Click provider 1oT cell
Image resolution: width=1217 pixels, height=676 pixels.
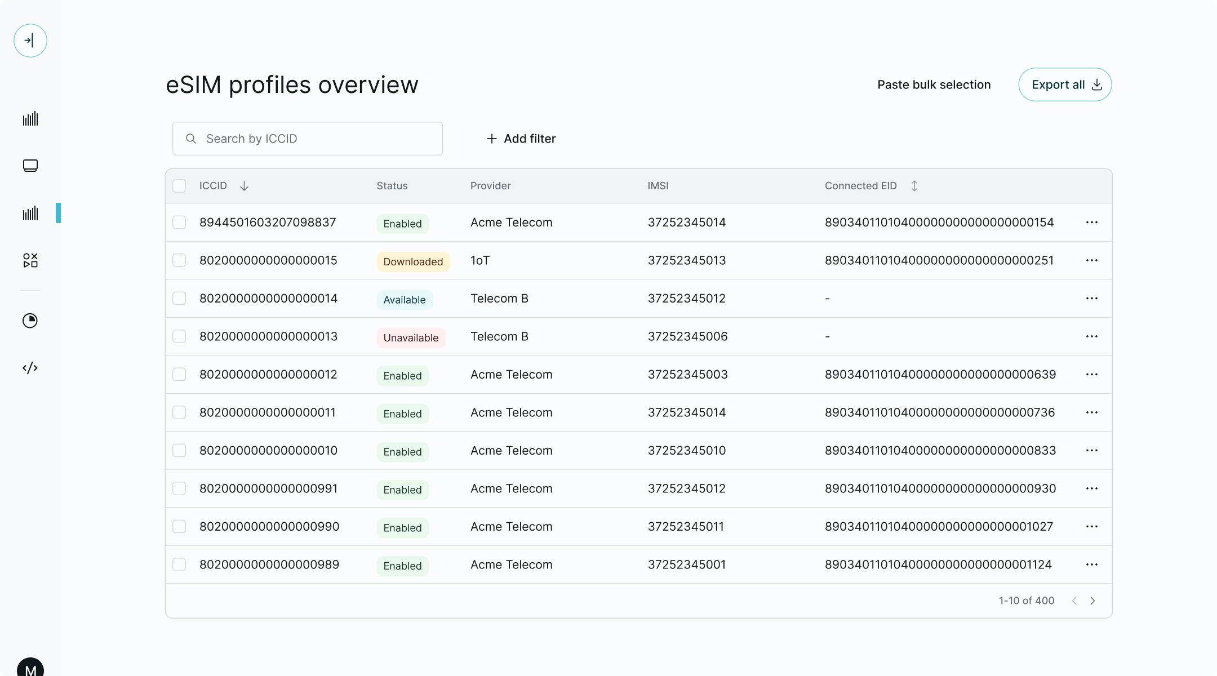click(480, 260)
